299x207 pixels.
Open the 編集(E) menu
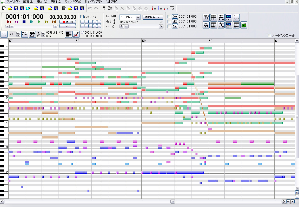pos(28,2)
